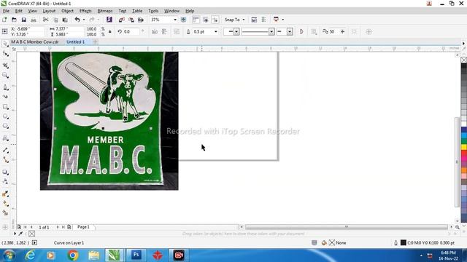Open the start arrowhead dropdown

click(x=236, y=31)
